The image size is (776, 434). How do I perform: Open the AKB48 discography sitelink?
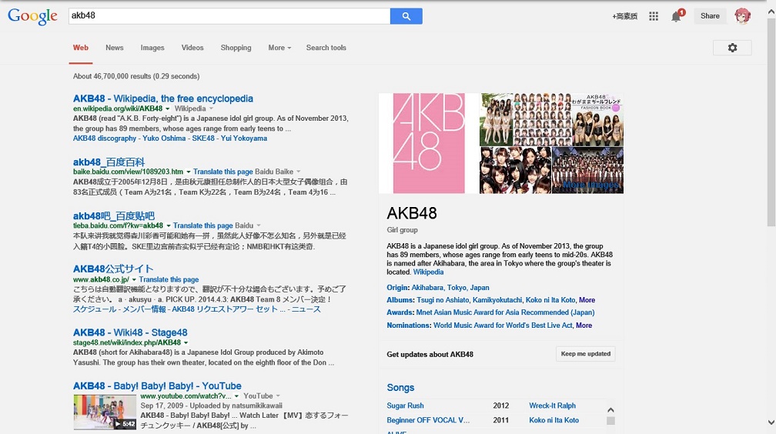[x=105, y=139]
